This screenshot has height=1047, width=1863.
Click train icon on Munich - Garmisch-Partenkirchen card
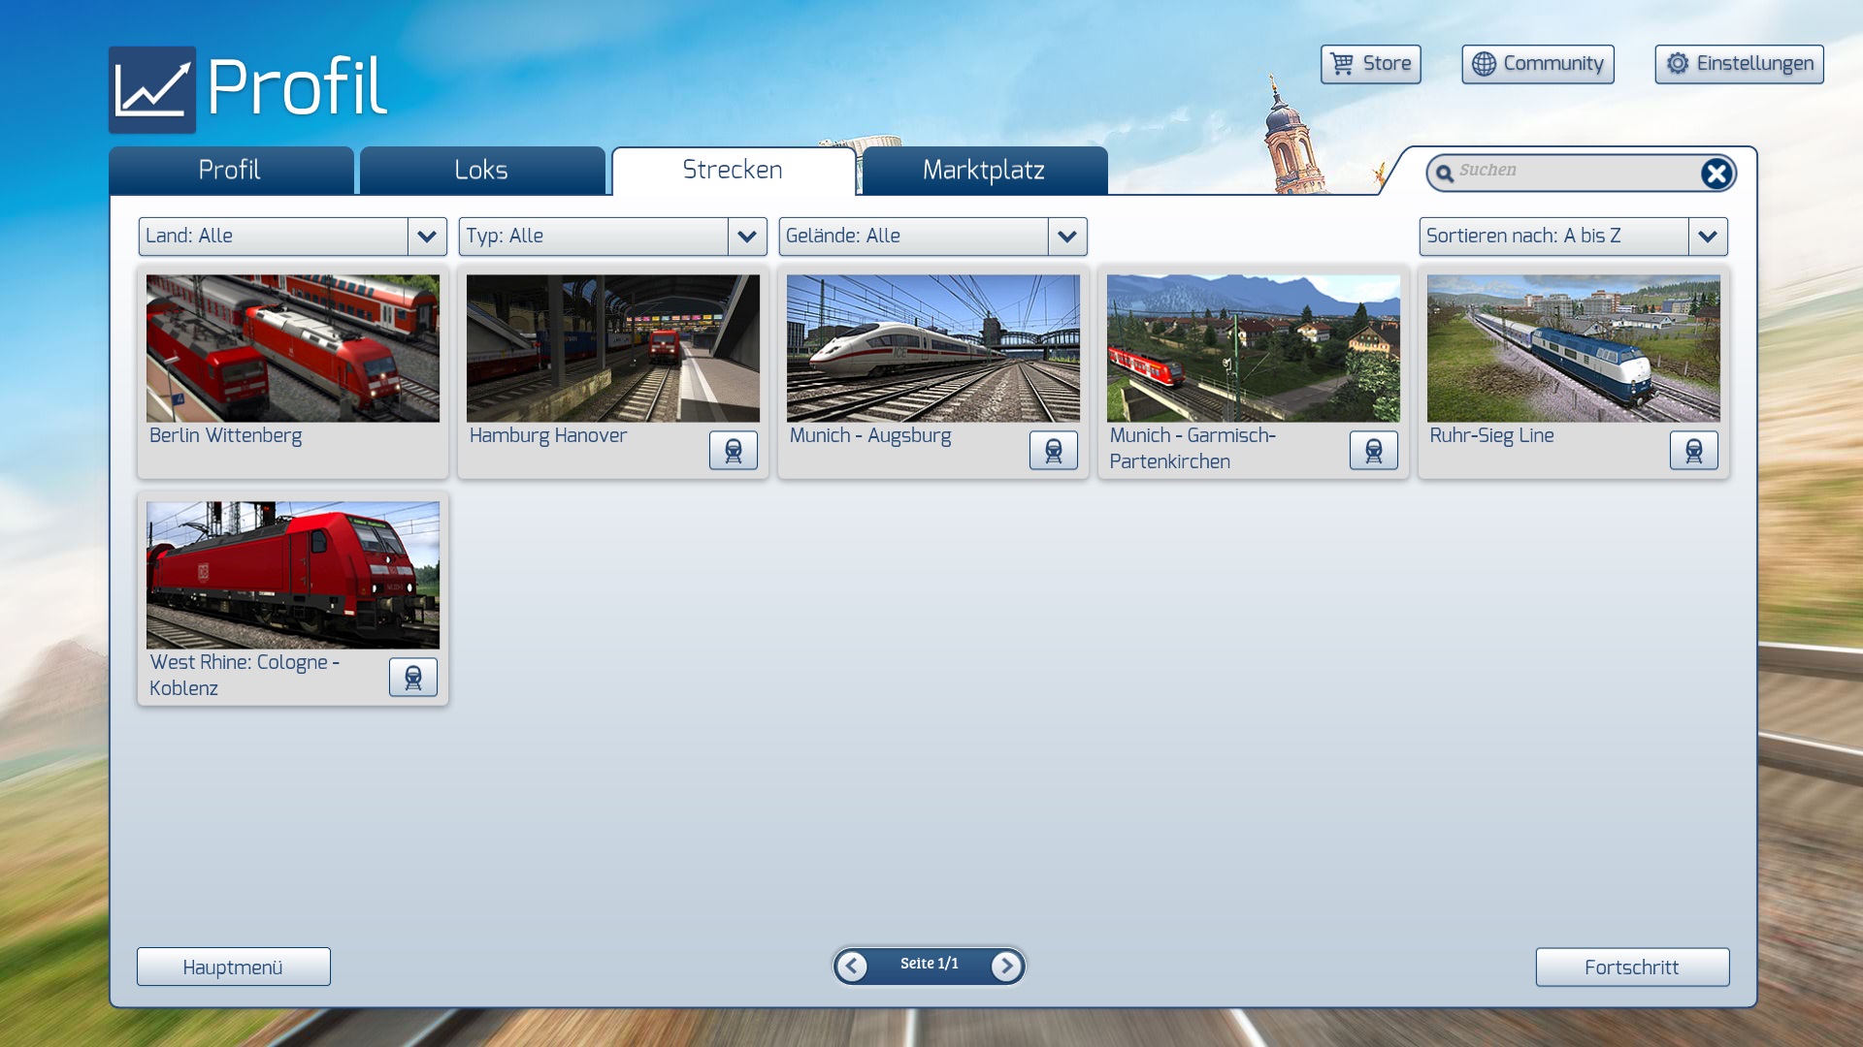(x=1373, y=451)
